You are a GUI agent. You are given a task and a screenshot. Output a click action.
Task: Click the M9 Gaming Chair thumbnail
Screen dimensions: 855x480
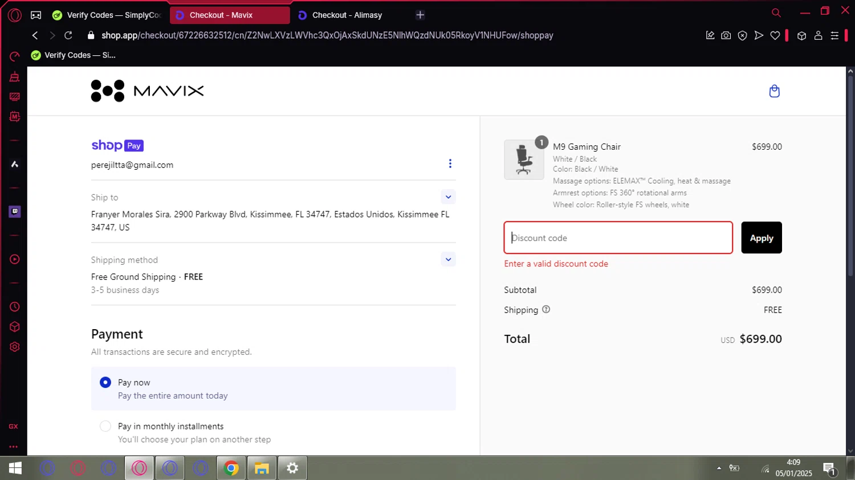point(524,160)
